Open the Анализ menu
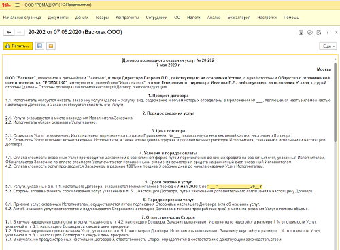The image size is (340, 250). click(214, 18)
